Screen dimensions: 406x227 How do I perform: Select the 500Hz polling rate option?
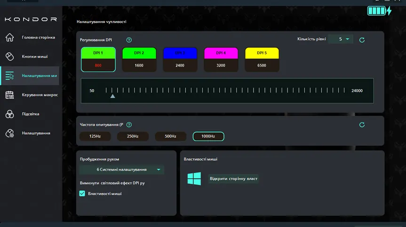tap(170, 136)
